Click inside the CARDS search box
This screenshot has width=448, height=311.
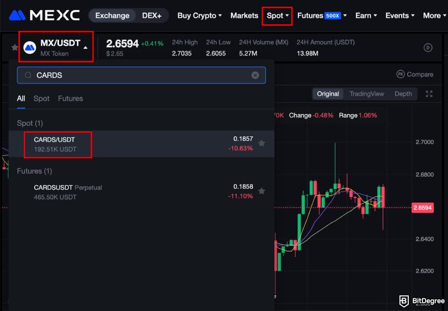(x=142, y=75)
